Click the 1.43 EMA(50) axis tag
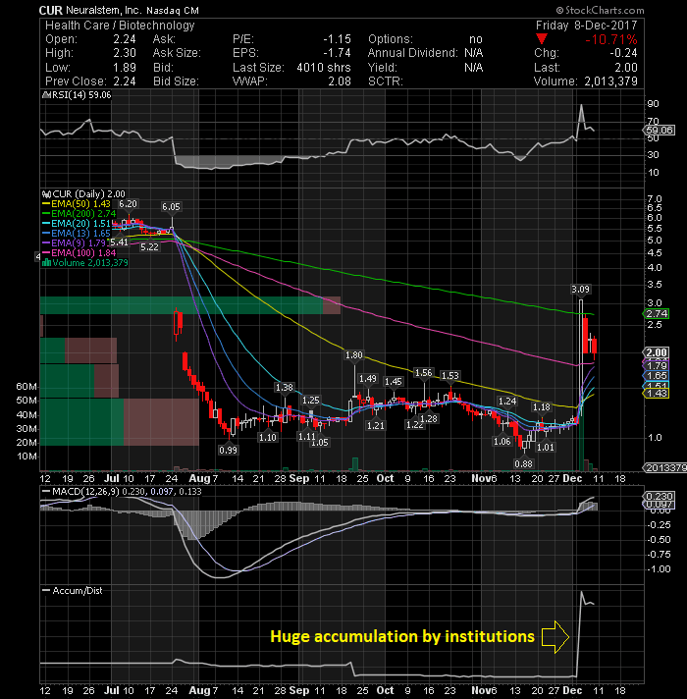 click(x=657, y=393)
